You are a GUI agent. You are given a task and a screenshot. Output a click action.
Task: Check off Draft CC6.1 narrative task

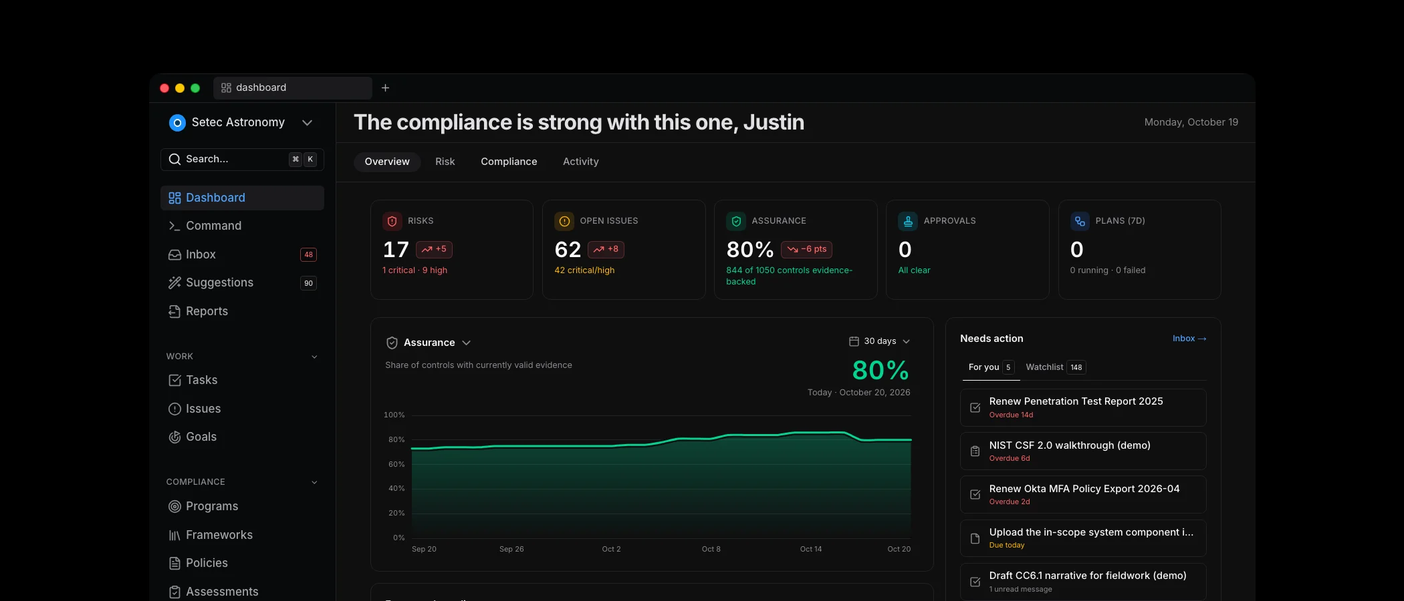[x=975, y=582]
